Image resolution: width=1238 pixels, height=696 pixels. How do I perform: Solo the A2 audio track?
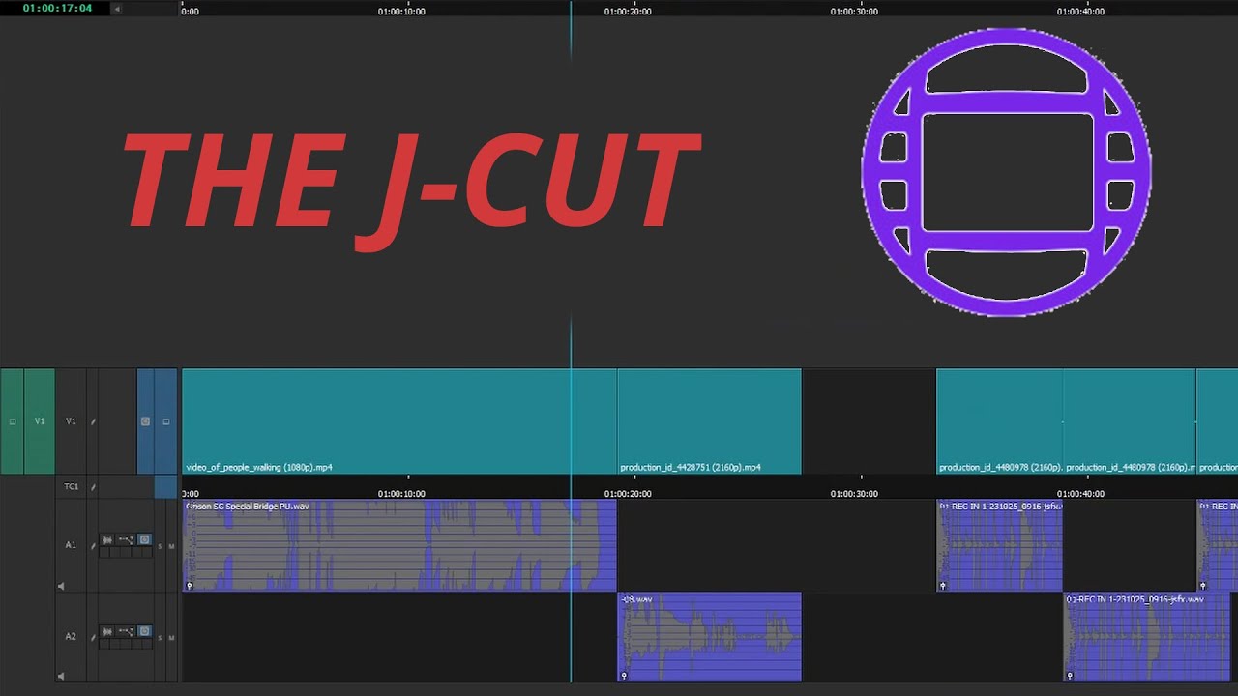click(161, 638)
